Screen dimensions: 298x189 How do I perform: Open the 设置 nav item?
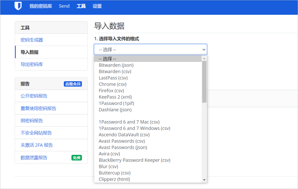pyautogui.click(x=97, y=6)
